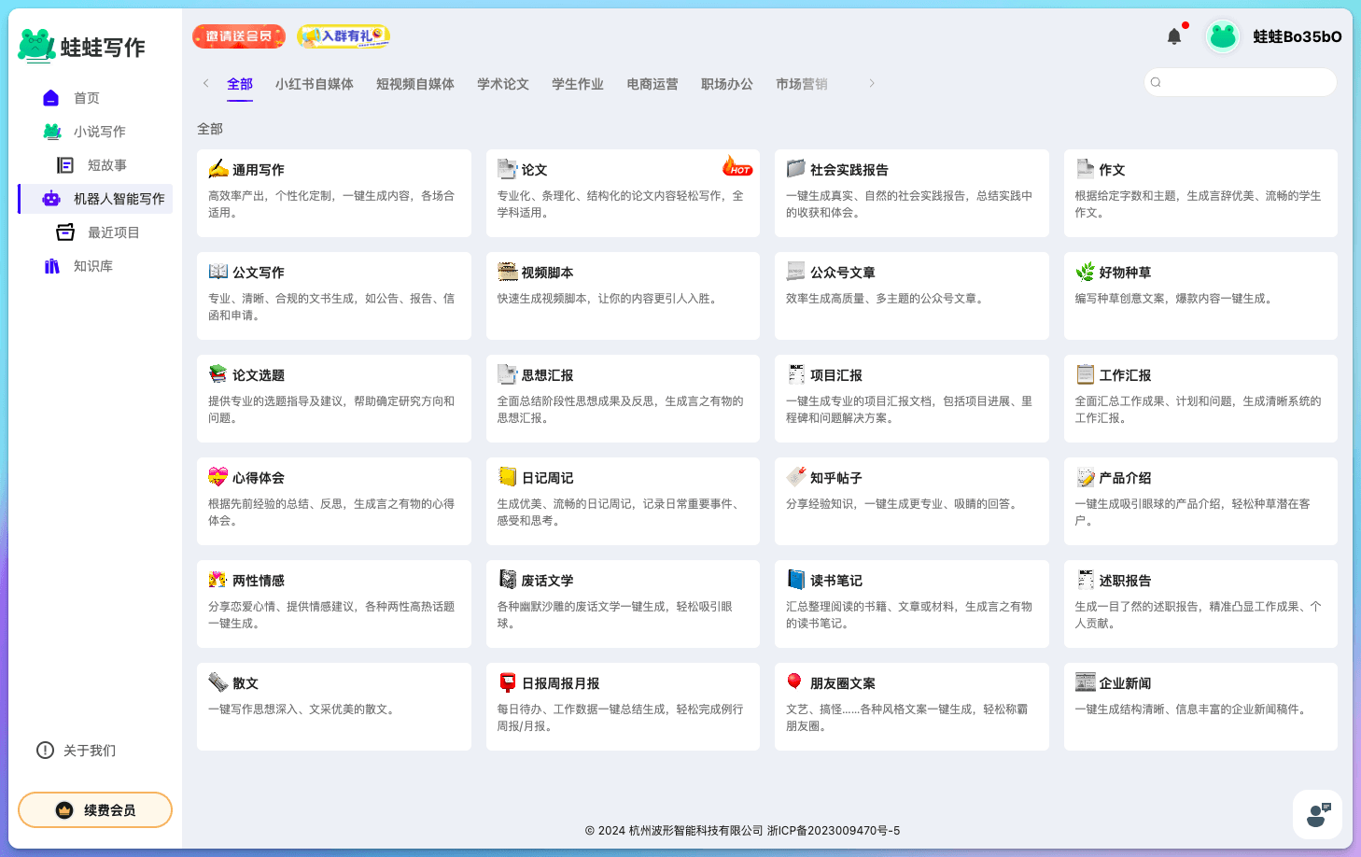The height and width of the screenshot is (857, 1361).
Task: Click the 浙ICP备2023009470号-5 footer link
Action: pos(834,830)
